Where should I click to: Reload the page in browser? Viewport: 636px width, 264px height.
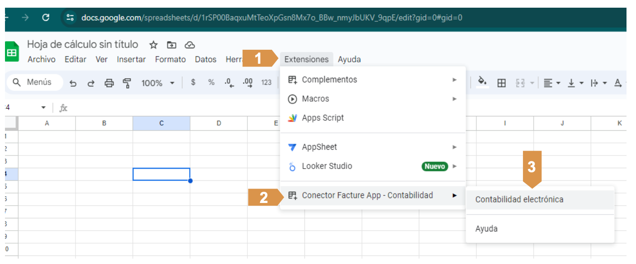45,18
